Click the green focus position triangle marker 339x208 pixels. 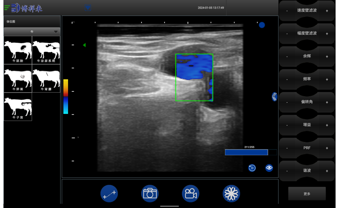click(84, 45)
